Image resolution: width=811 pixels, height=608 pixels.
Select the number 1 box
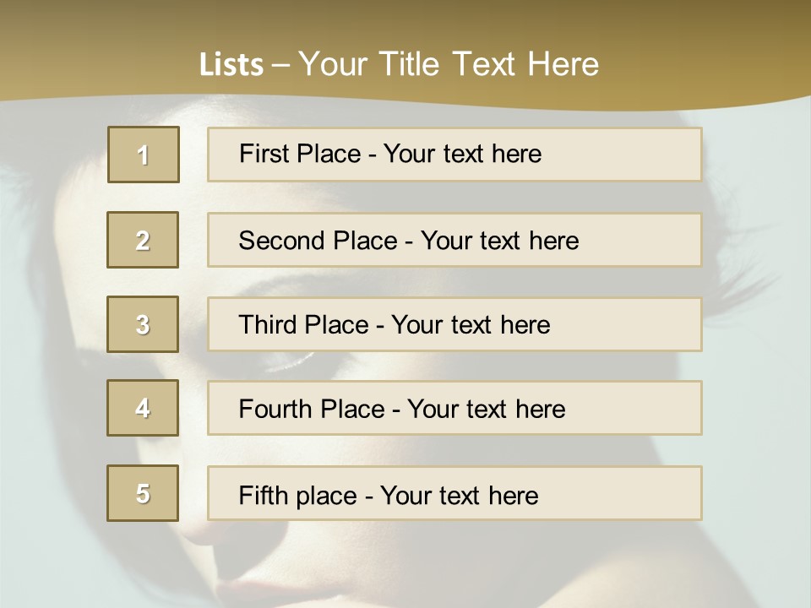pos(144,155)
